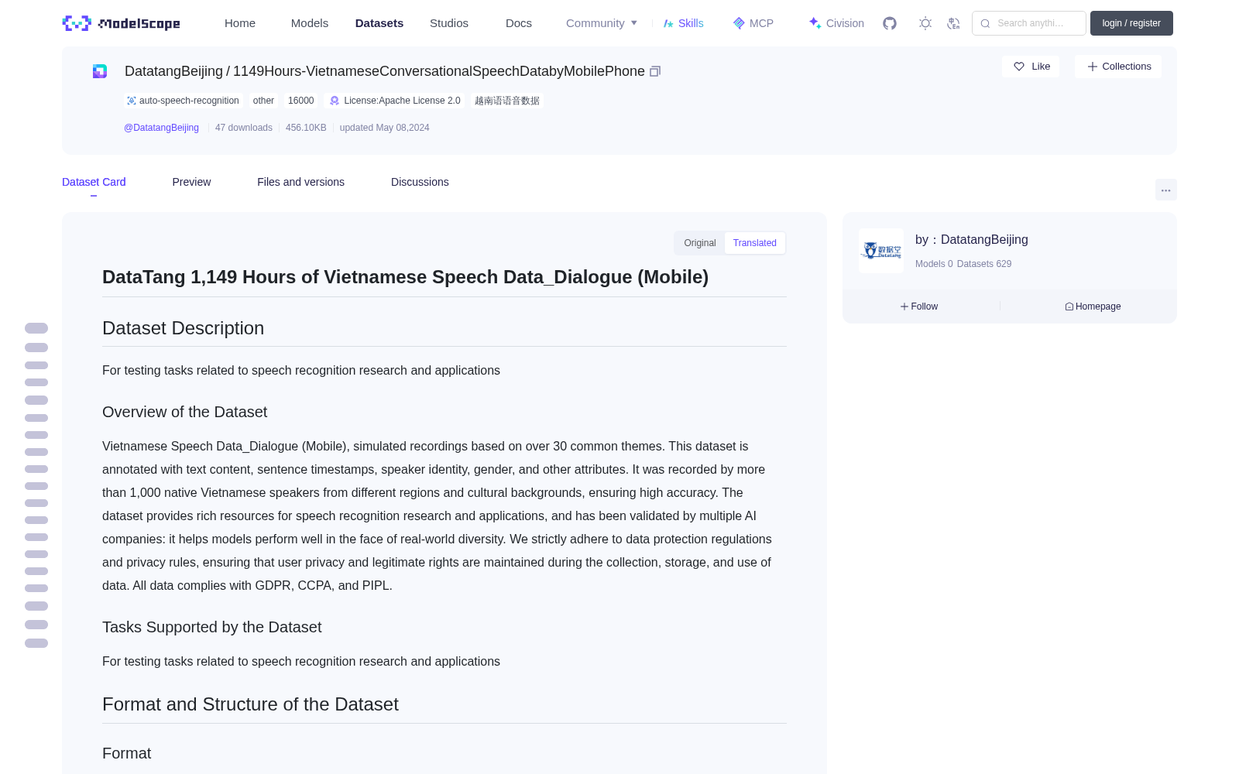Image resolution: width=1239 pixels, height=774 pixels.
Task: Click the '47 downloads' stat
Action: click(x=244, y=128)
